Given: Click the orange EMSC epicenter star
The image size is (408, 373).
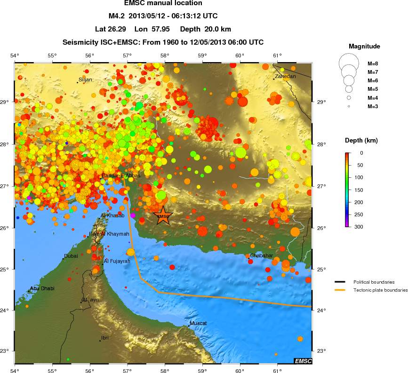Looking at the screenshot, I should [163, 215].
